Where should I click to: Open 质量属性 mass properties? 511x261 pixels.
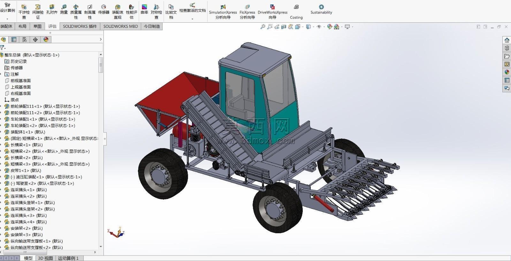click(x=76, y=12)
